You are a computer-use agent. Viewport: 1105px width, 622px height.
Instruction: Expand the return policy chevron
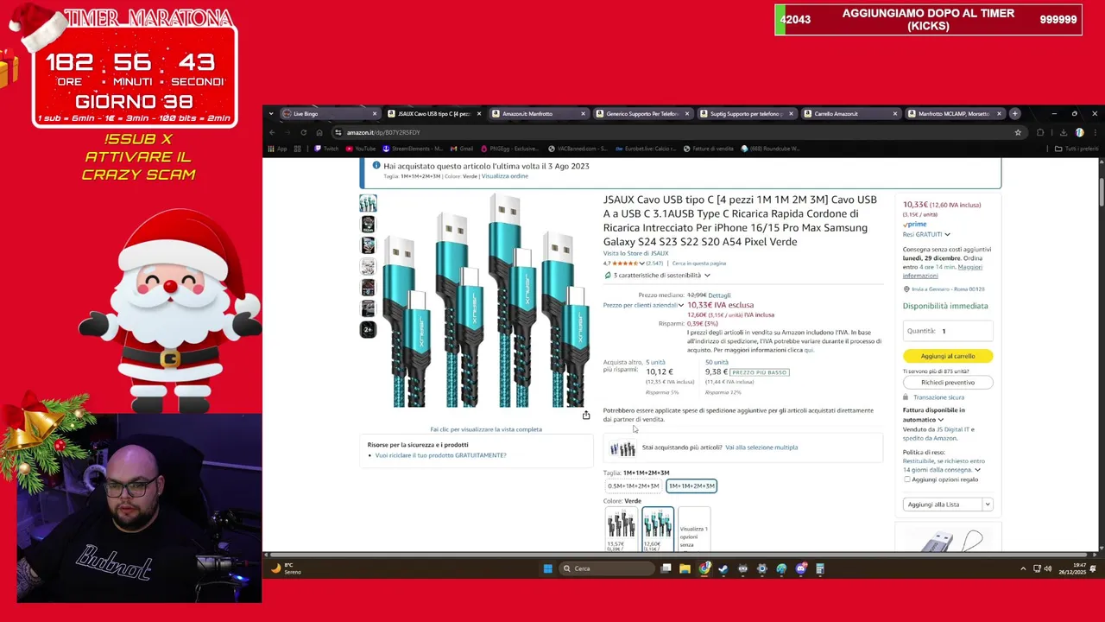click(x=977, y=470)
